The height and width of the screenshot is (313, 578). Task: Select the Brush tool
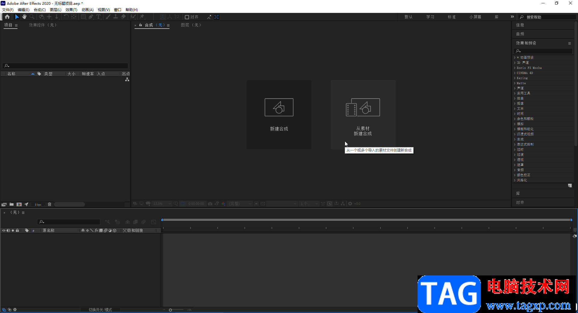(x=108, y=17)
